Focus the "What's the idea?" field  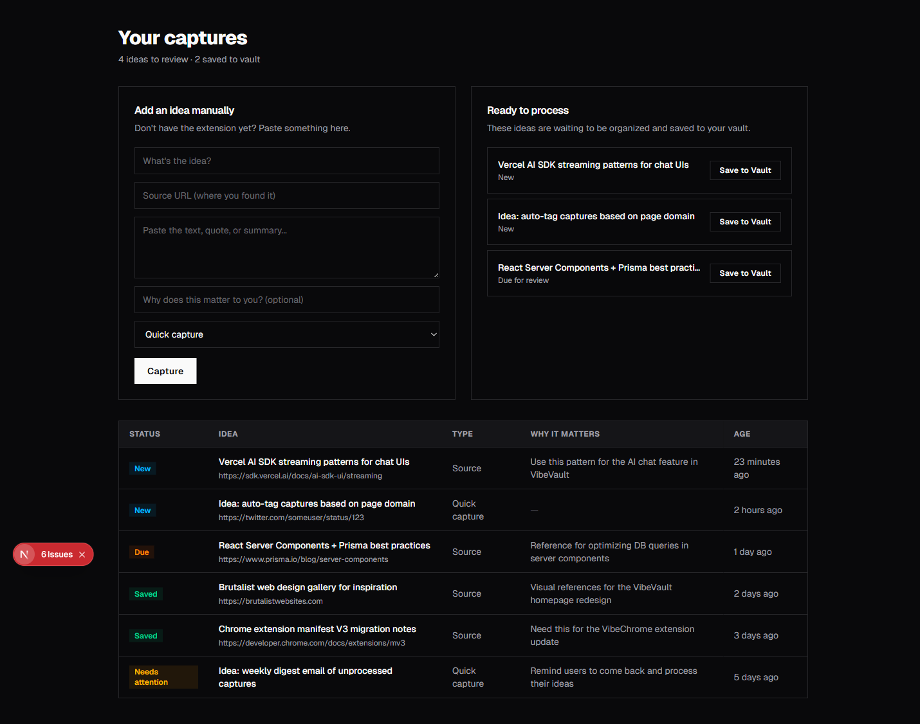click(286, 161)
